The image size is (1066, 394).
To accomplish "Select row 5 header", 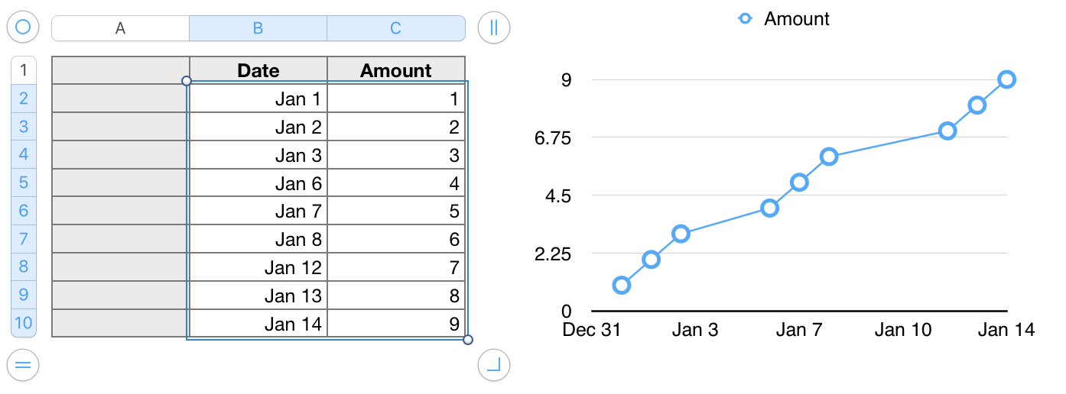I will click(24, 182).
